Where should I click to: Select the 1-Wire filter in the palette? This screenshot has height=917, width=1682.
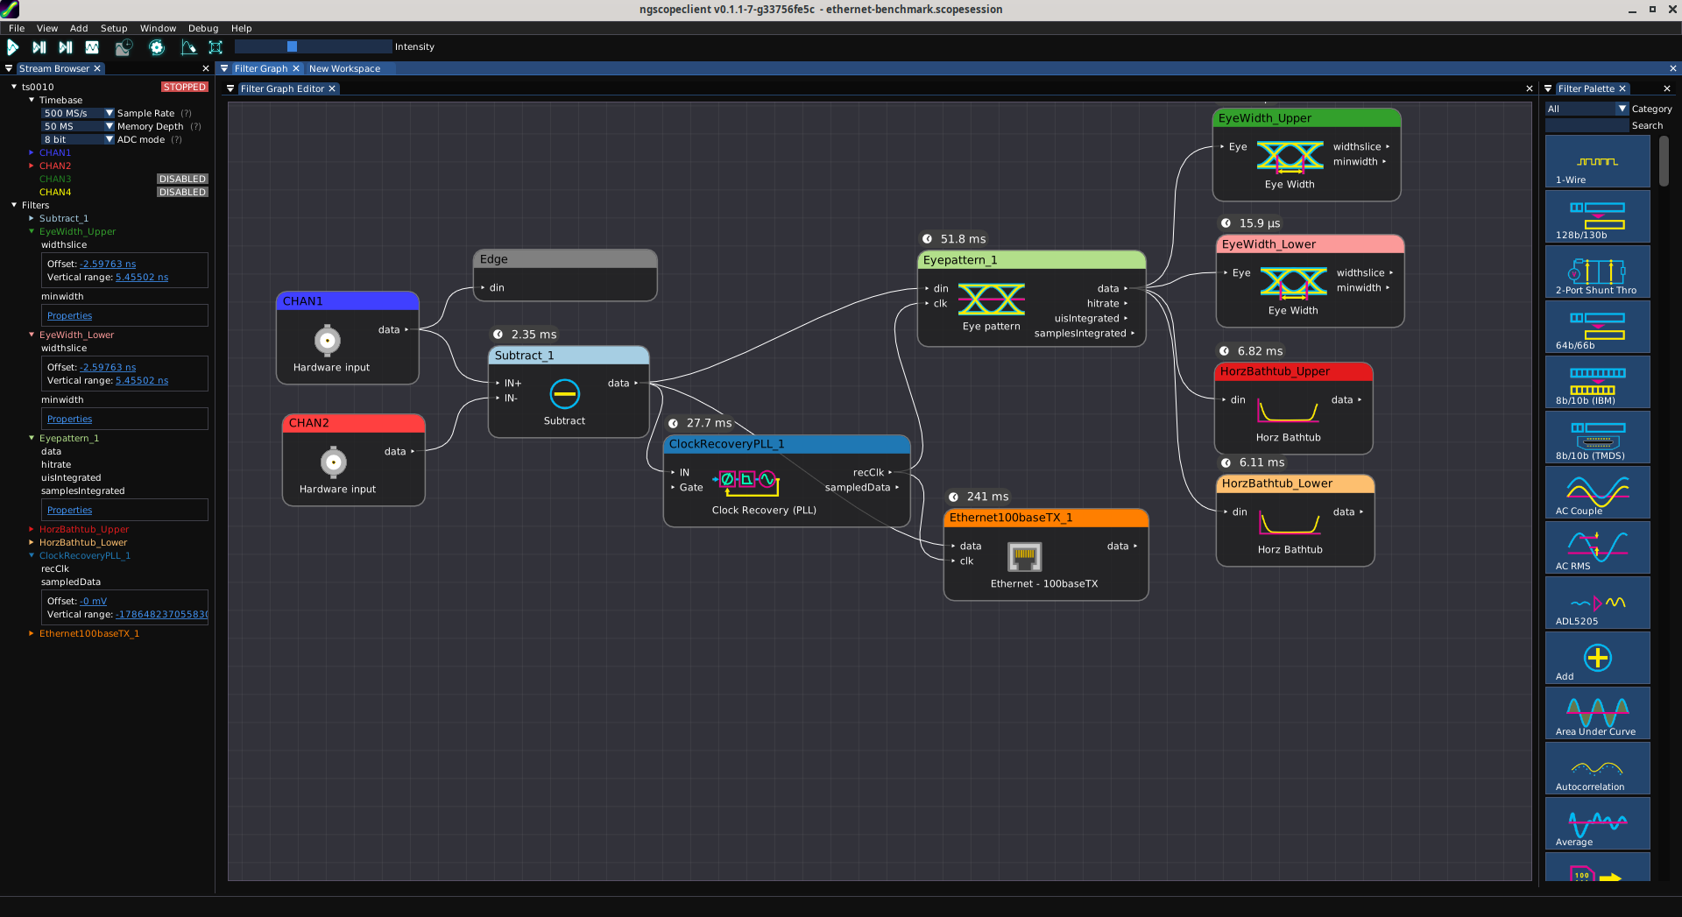tap(1597, 163)
